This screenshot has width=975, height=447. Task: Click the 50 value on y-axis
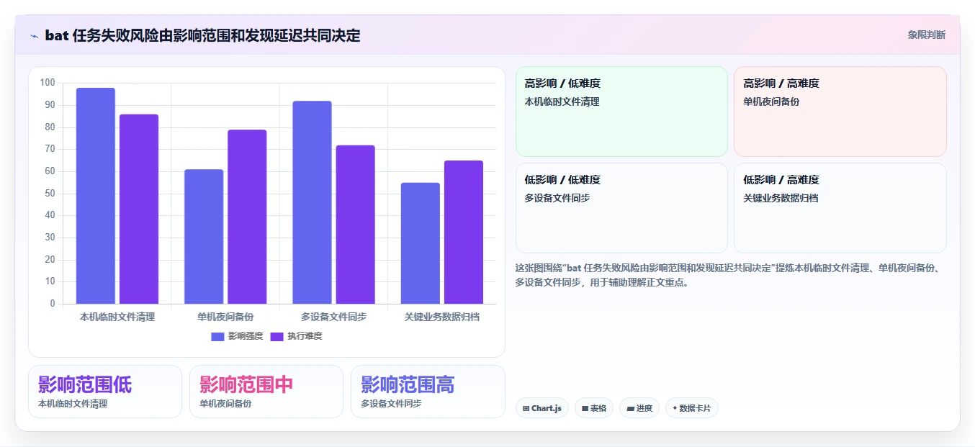coord(50,194)
